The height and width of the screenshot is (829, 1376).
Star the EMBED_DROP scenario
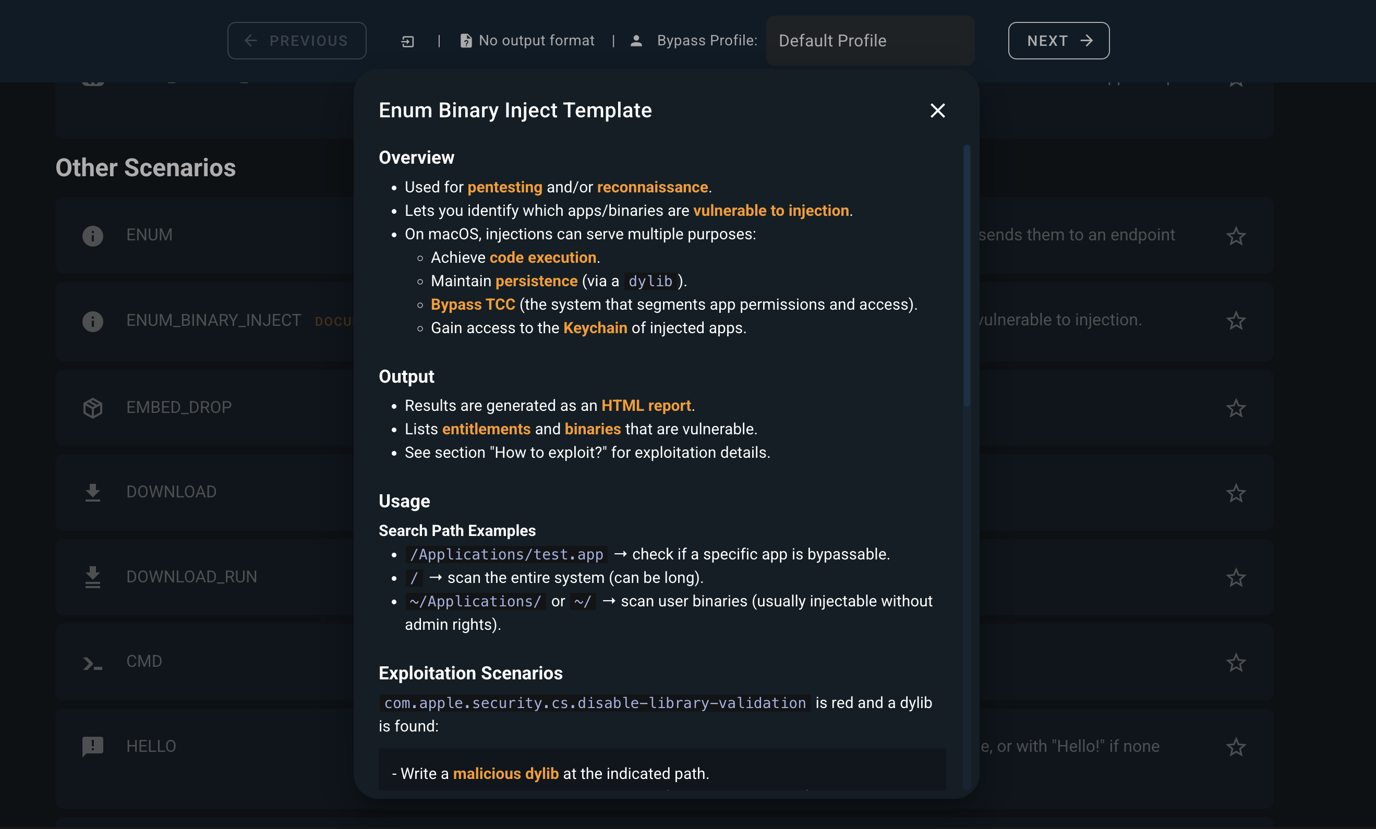tap(1235, 408)
